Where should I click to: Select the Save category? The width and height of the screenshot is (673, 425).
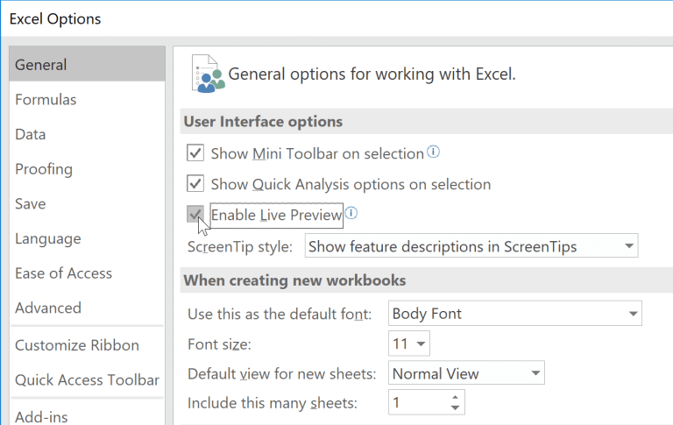pyautogui.click(x=31, y=203)
